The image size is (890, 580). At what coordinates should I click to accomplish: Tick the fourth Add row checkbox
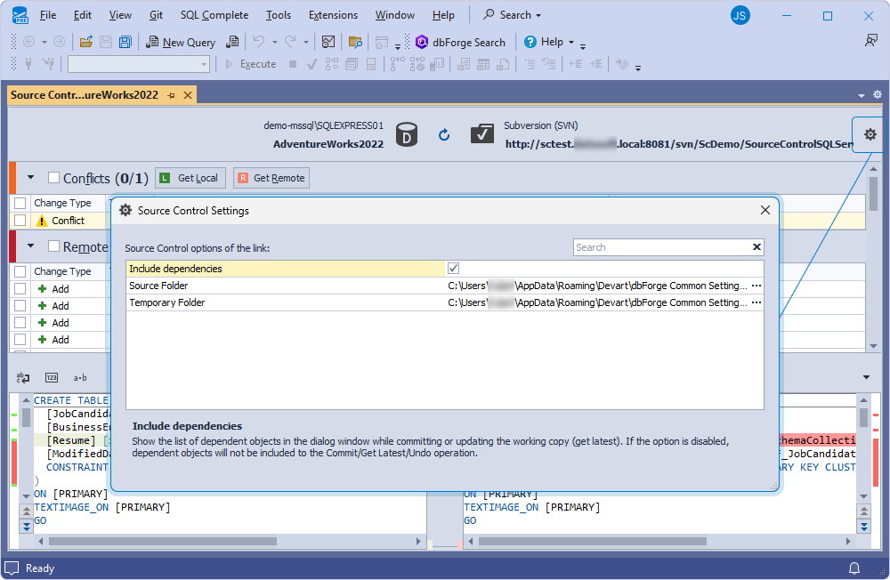(20, 340)
